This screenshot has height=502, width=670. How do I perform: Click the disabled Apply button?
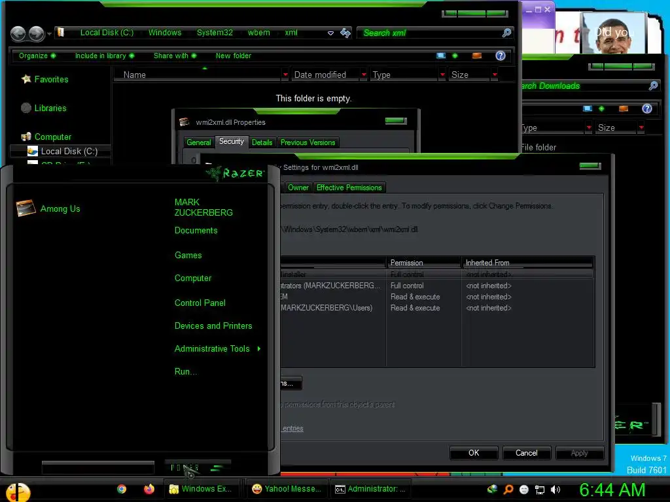click(x=580, y=453)
